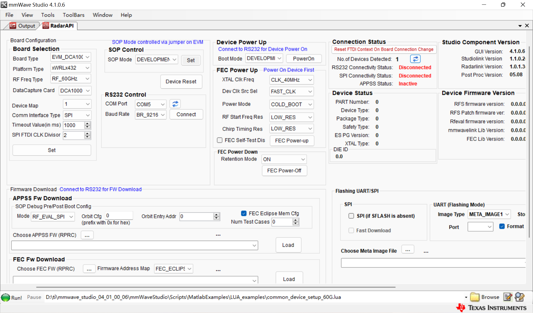Click the Orbit Cfg input field
The width and height of the screenshot is (533, 313).
[x=119, y=216]
